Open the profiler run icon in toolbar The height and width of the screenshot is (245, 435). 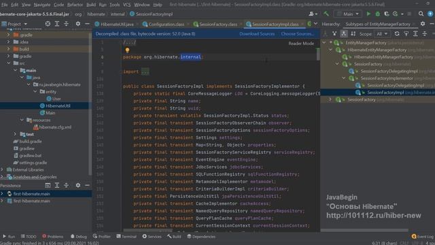(x=396, y=14)
